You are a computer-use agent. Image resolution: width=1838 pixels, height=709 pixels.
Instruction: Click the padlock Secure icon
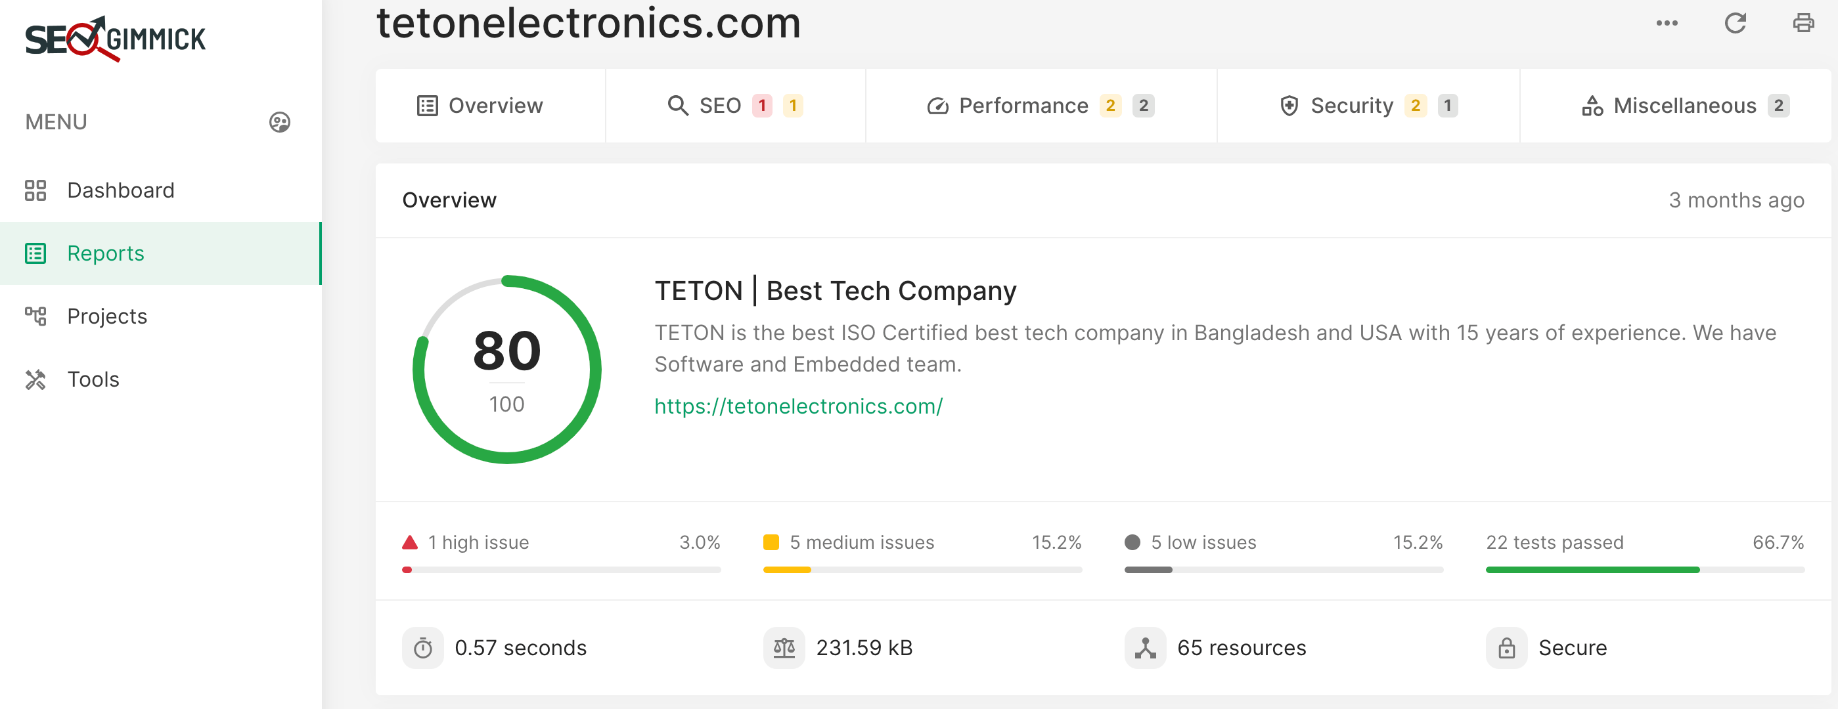point(1506,648)
